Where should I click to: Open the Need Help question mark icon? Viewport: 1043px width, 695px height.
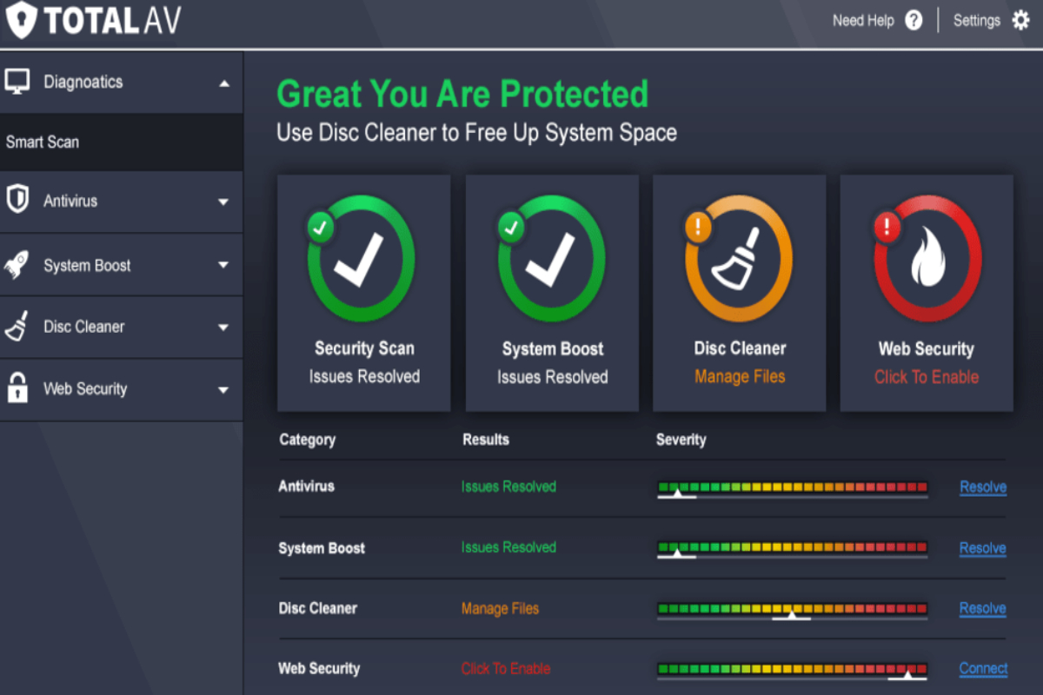pos(913,21)
